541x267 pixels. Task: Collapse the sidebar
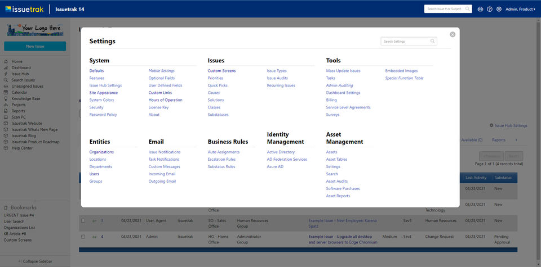(x=35, y=261)
